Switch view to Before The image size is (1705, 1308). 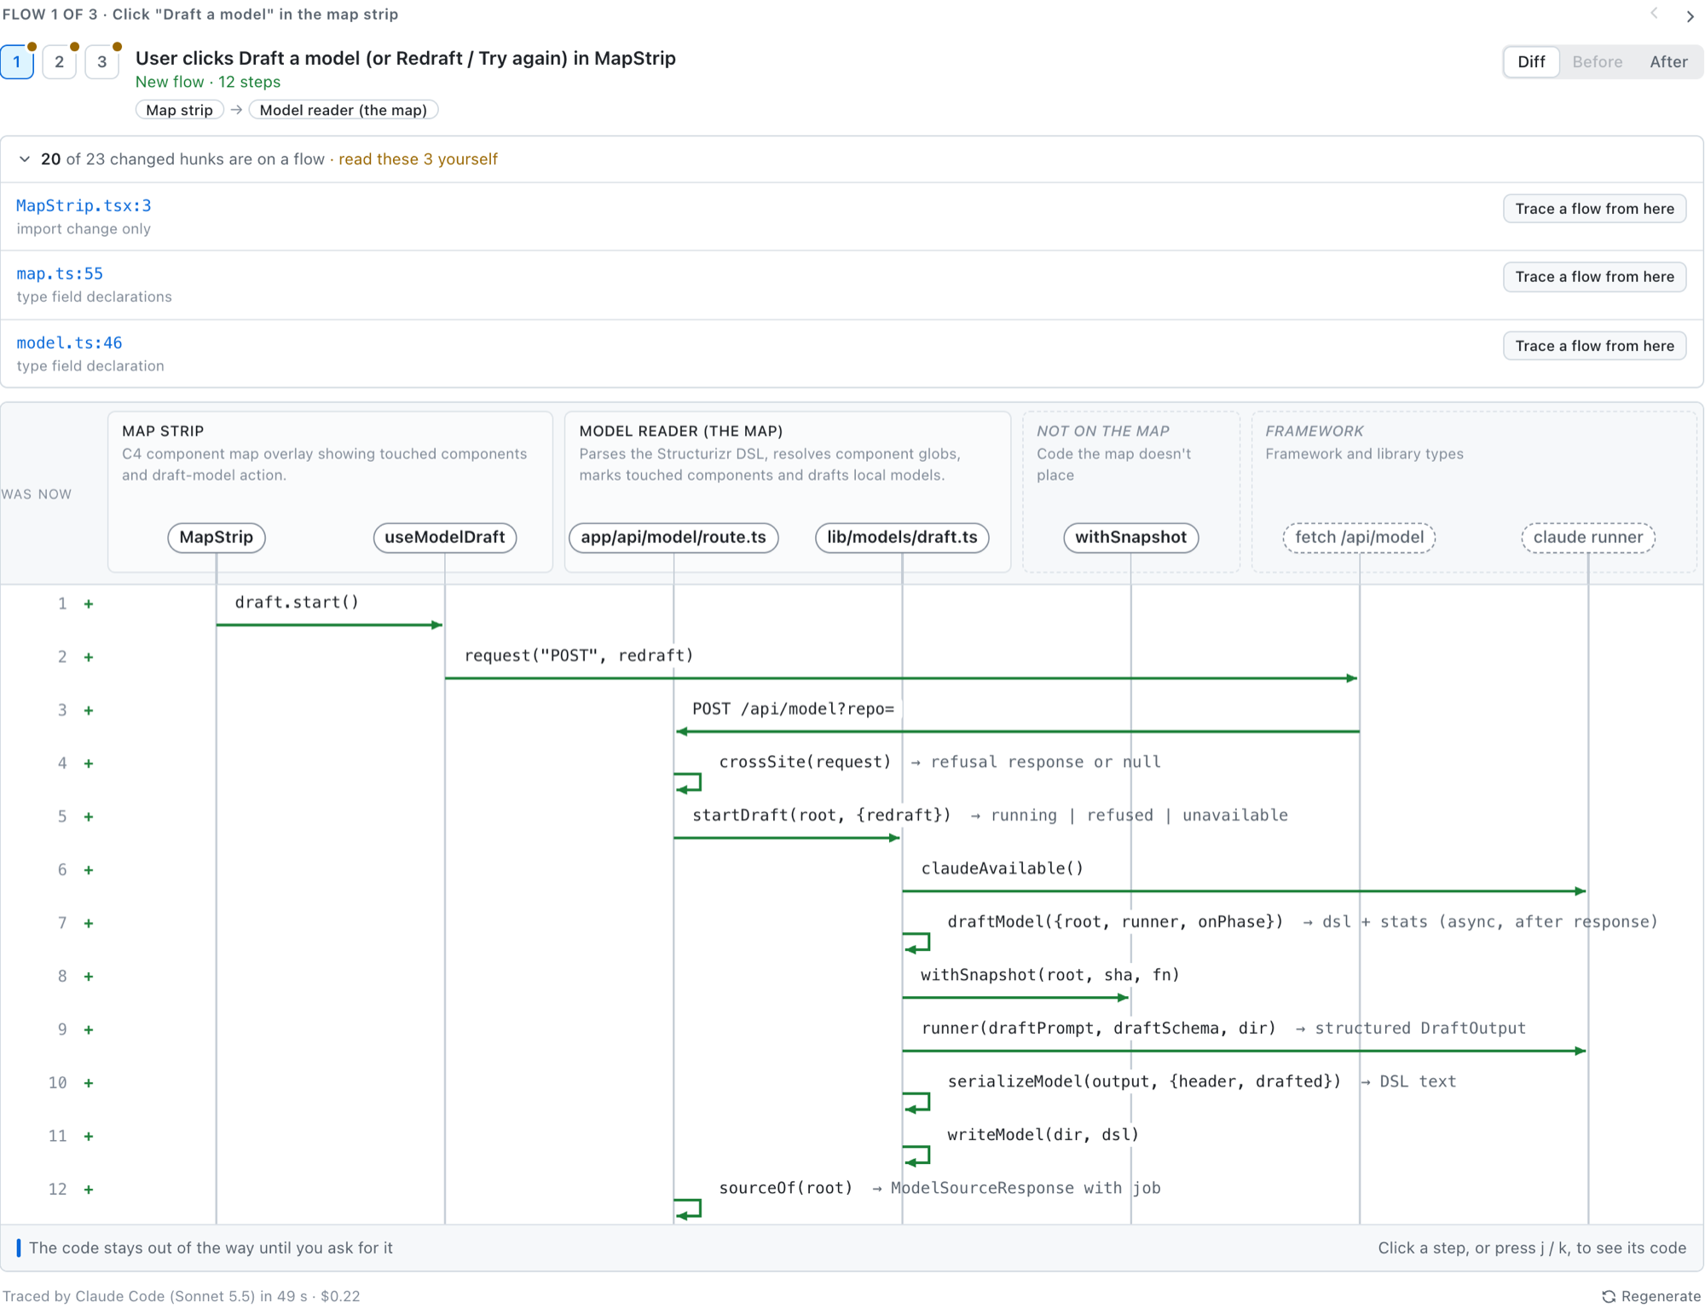1597,61
